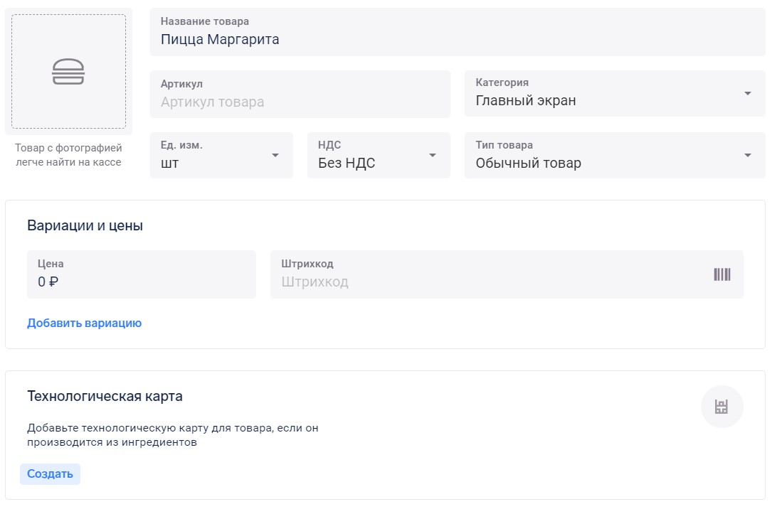Focus the Штрихкод barcode input
Viewport: 782px width, 514px height.
[507, 274]
